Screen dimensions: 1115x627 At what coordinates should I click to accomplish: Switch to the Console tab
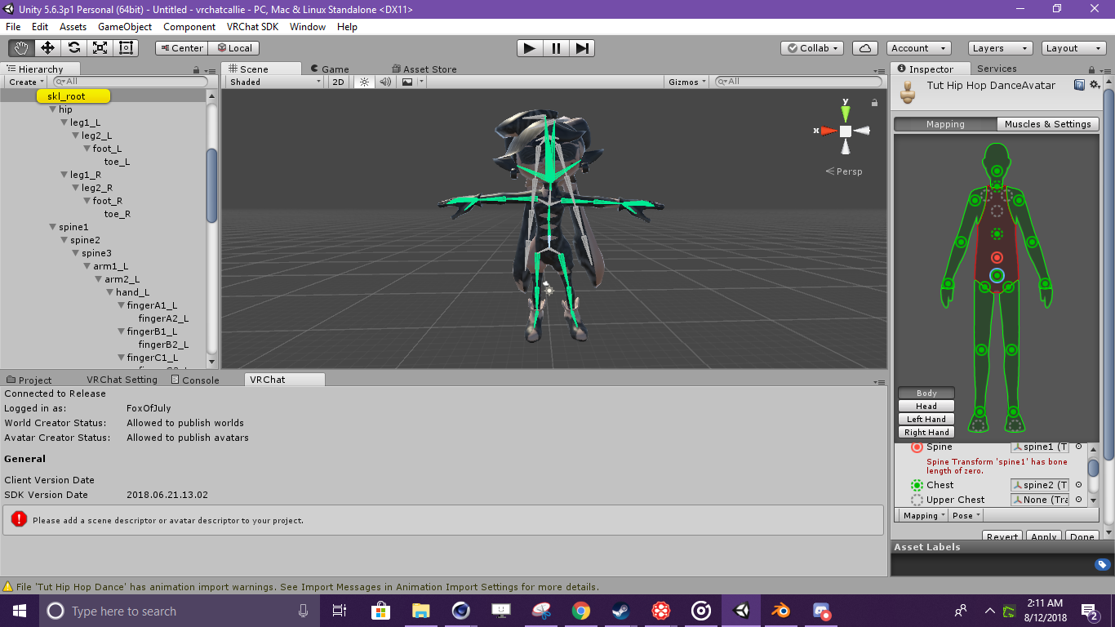pos(196,380)
